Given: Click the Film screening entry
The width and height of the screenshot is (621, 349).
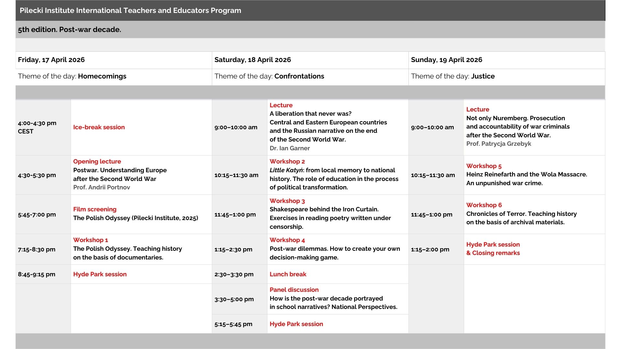Looking at the screenshot, I should click(95, 209).
